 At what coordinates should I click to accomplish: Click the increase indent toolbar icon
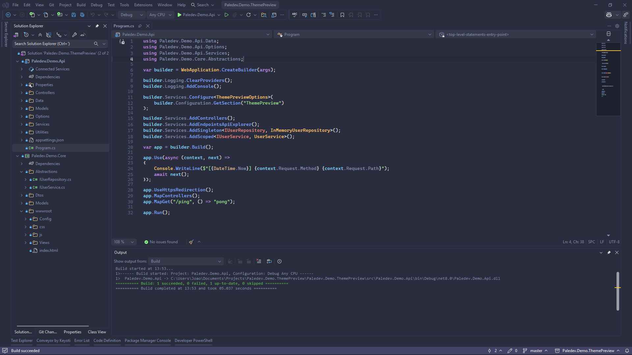click(324, 15)
